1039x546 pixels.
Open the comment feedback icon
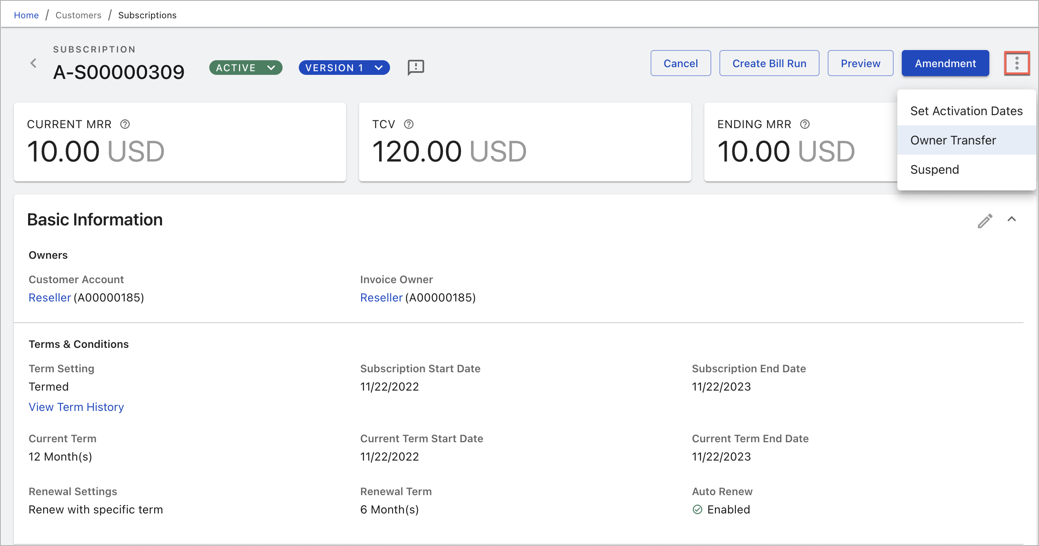(x=416, y=67)
